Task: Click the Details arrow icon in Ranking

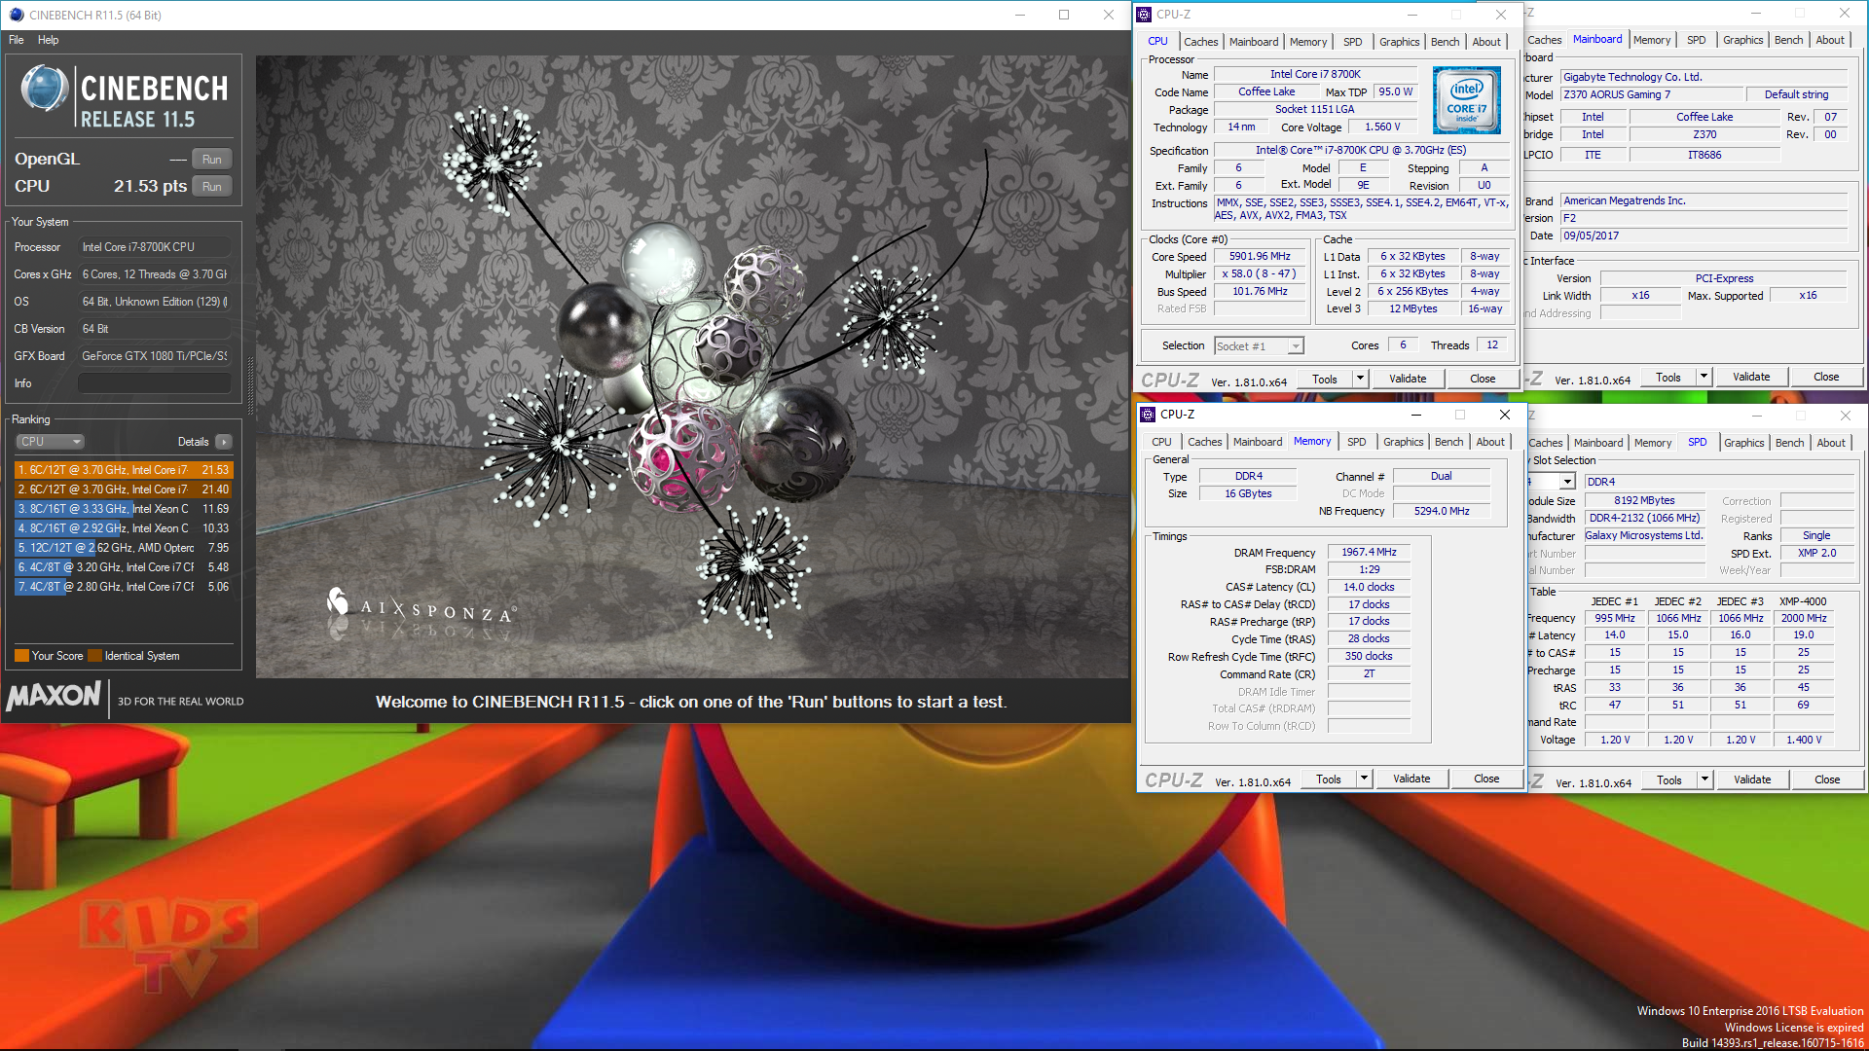Action: pyautogui.click(x=224, y=442)
